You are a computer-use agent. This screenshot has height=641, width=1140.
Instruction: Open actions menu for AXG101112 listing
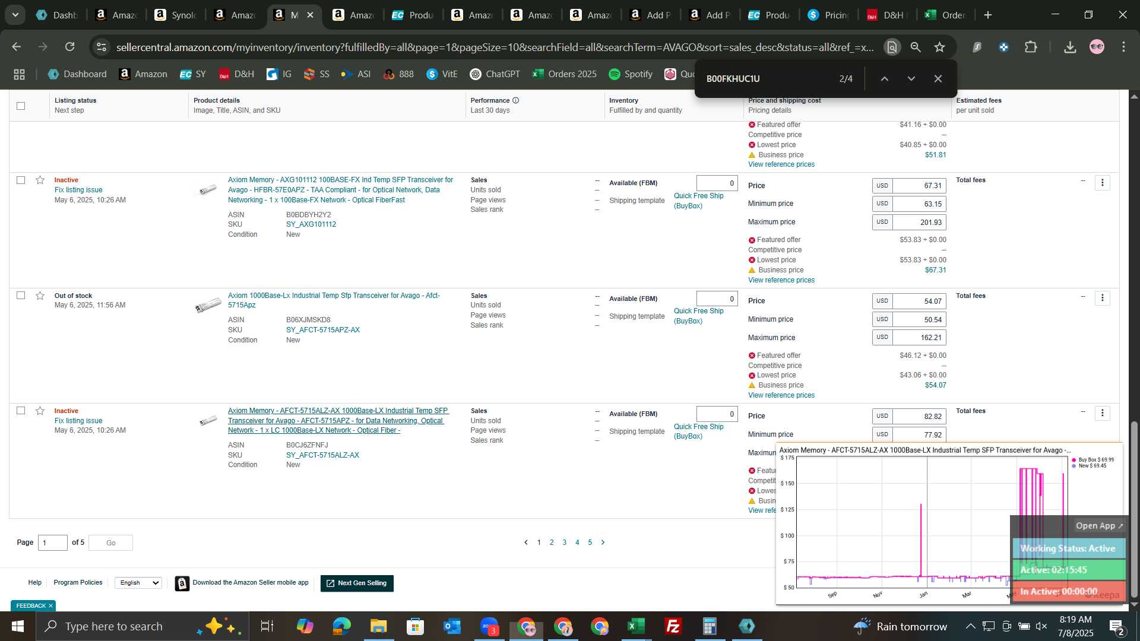(1103, 183)
